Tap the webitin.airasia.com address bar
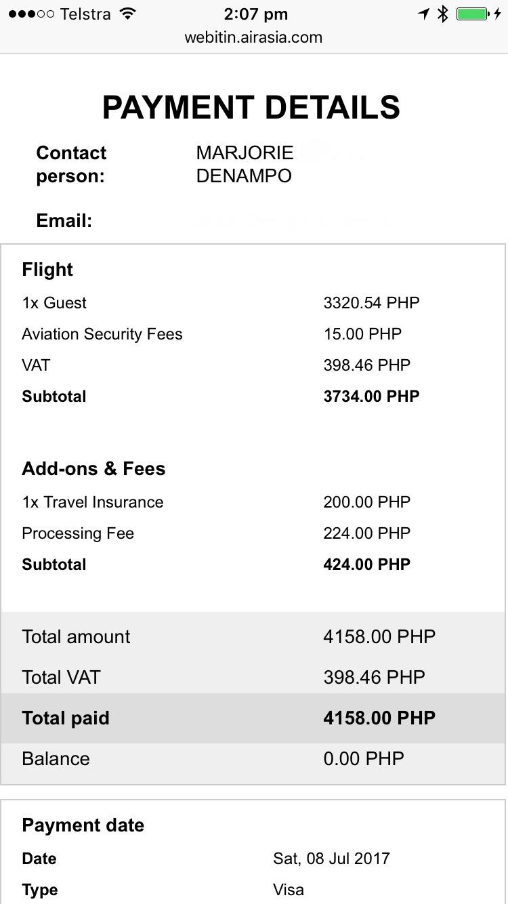 [253, 37]
